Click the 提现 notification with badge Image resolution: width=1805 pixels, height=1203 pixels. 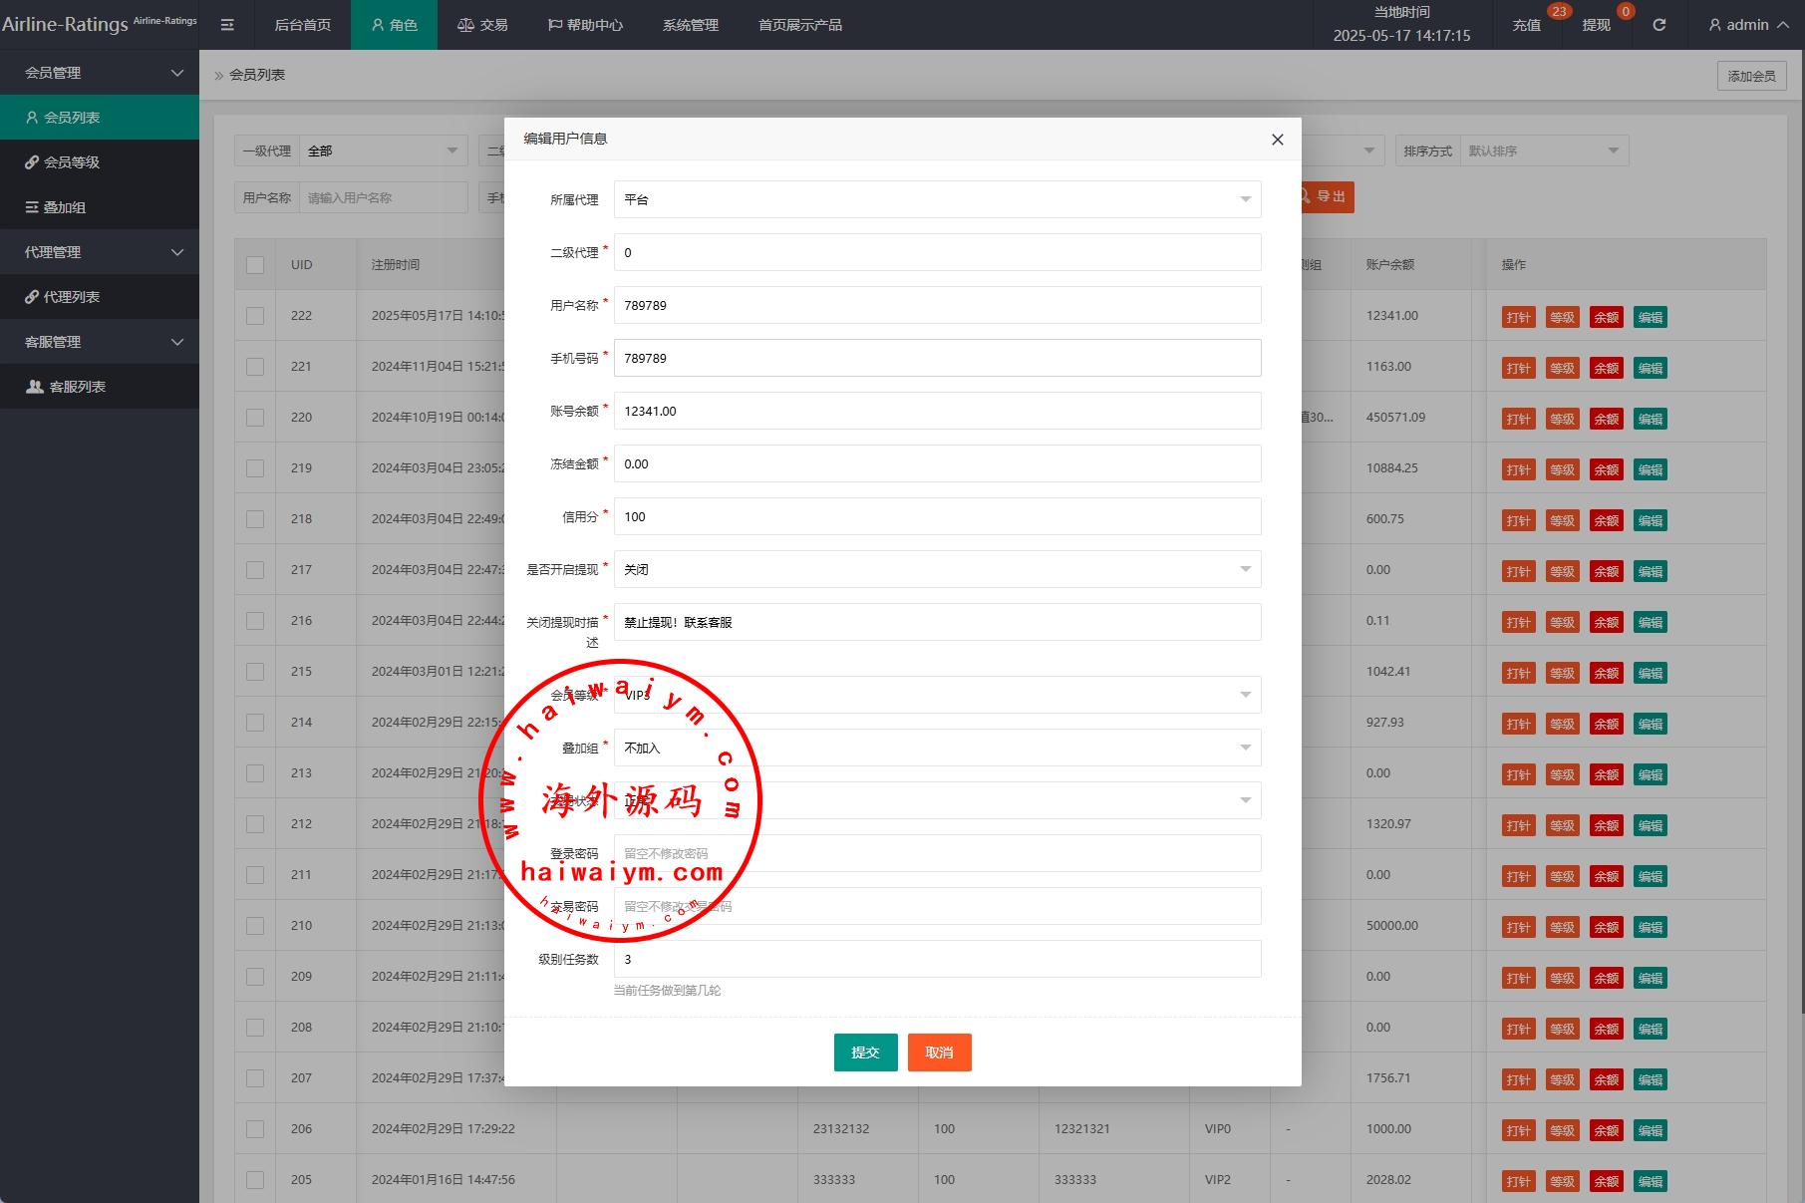(x=1596, y=25)
